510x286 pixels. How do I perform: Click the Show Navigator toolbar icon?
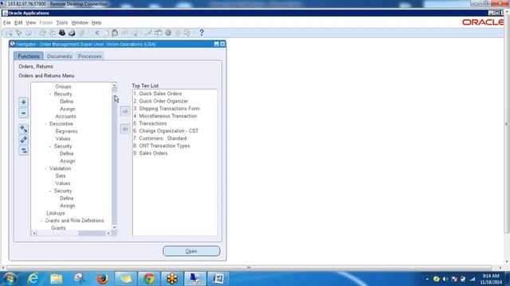click(x=29, y=33)
